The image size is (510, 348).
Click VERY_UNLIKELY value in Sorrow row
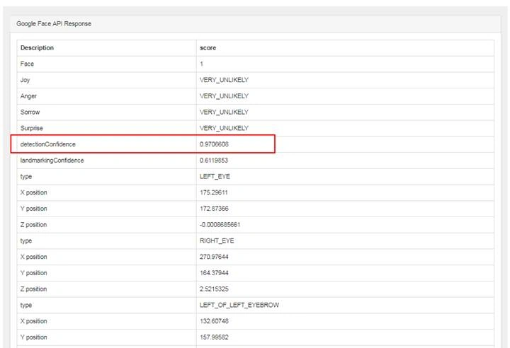tap(224, 112)
